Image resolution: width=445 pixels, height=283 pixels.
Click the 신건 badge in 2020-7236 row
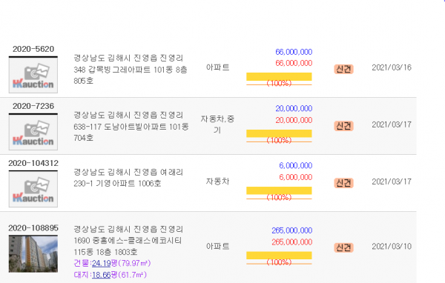(x=343, y=126)
